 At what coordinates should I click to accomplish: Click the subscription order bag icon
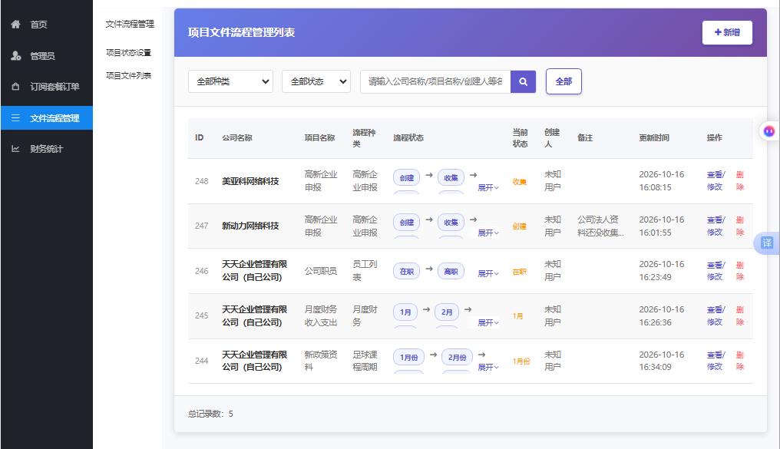pos(16,87)
